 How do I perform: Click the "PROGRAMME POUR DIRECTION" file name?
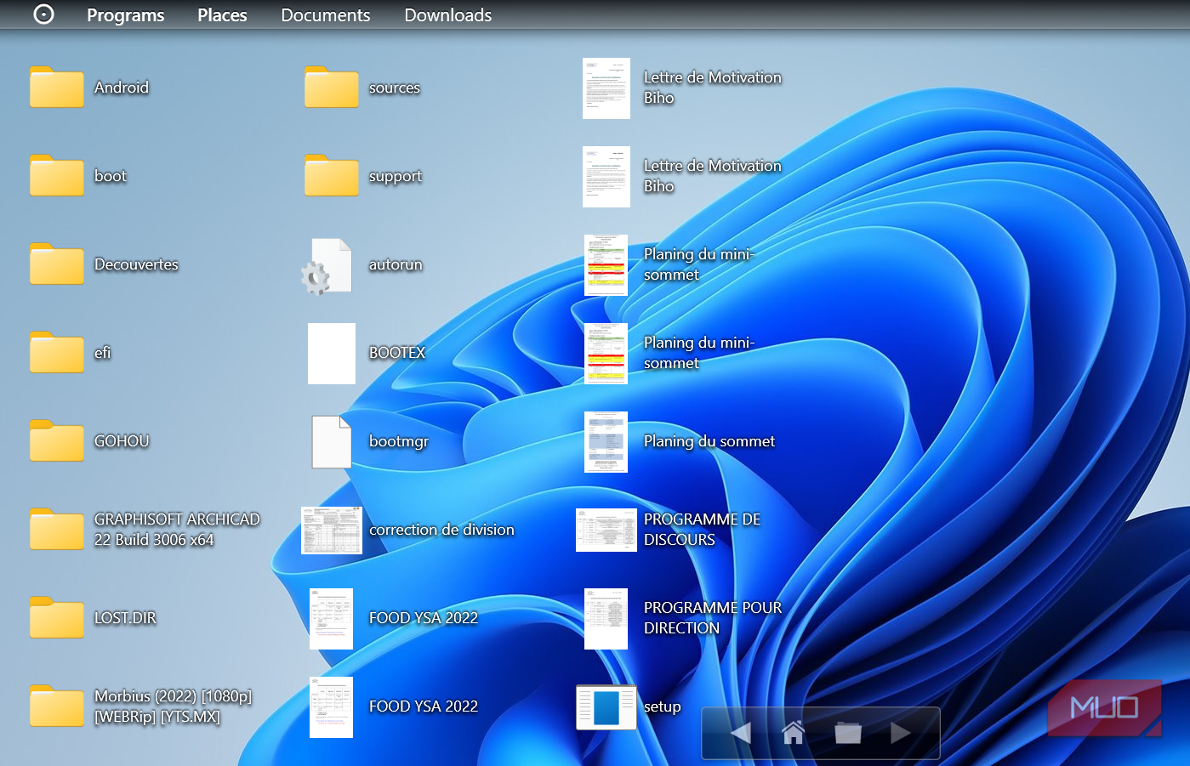pyautogui.click(x=713, y=618)
